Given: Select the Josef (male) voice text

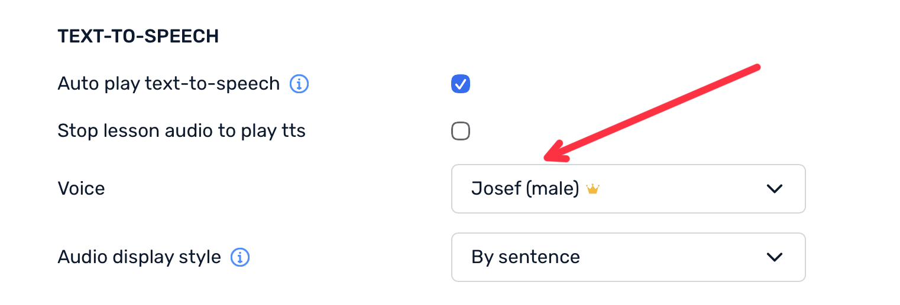Looking at the screenshot, I should (x=525, y=189).
